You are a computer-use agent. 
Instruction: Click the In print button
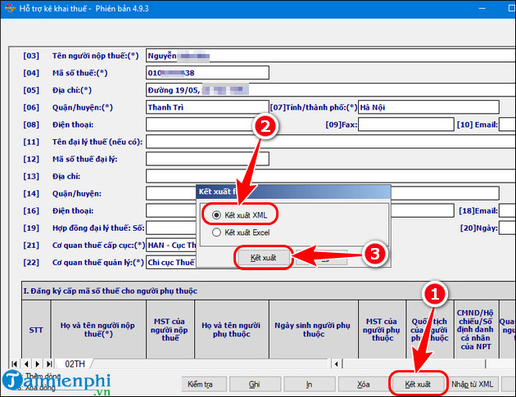[x=310, y=383]
